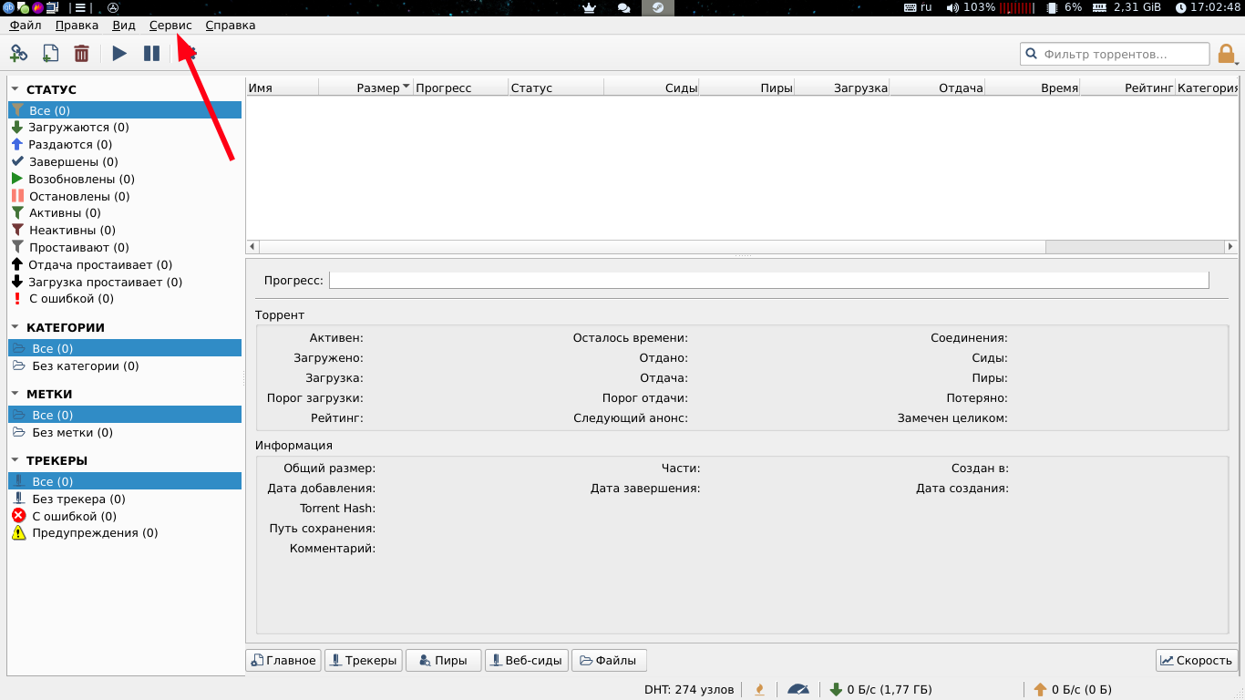The image size is (1245, 700).
Task: Open the Сервис menu
Action: point(170,26)
